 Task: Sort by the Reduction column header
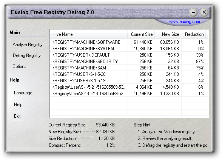[194, 34]
